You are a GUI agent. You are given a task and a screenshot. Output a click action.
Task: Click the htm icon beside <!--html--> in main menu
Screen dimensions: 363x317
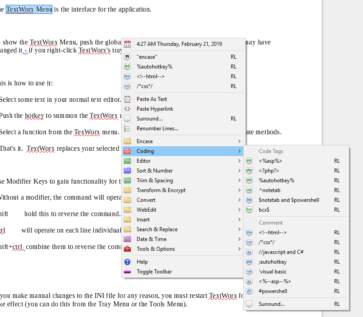coord(127,76)
